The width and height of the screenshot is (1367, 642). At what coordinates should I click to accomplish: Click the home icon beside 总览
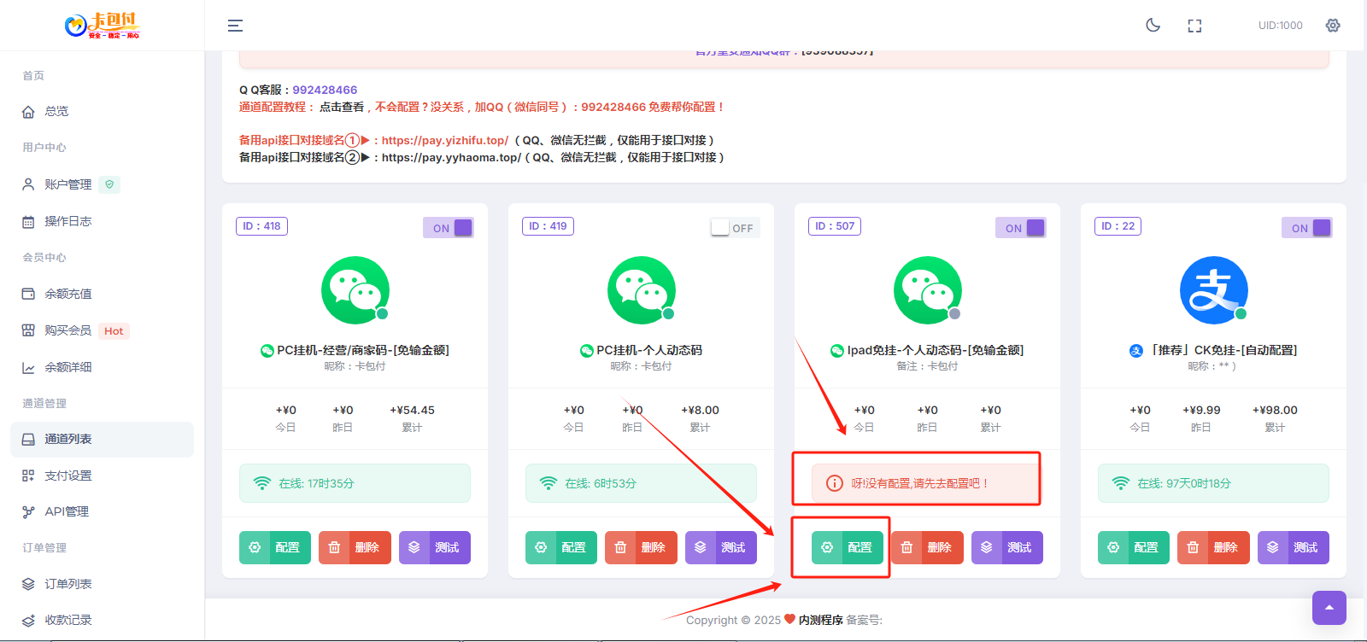28,111
